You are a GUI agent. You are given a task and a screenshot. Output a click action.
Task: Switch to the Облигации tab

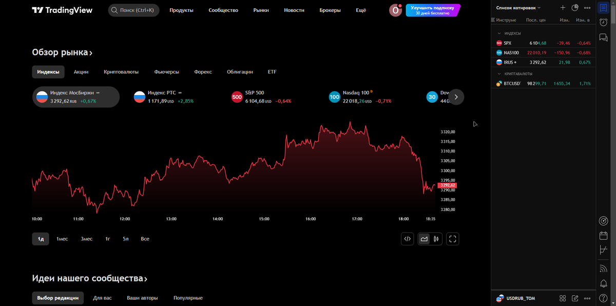[240, 72]
